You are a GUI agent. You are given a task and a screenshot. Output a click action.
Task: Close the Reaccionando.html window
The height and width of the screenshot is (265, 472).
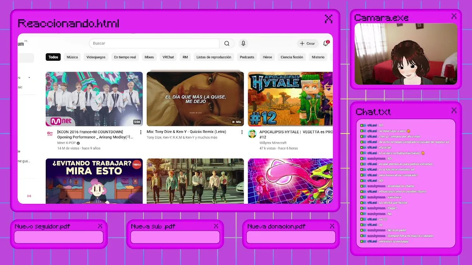point(329,19)
